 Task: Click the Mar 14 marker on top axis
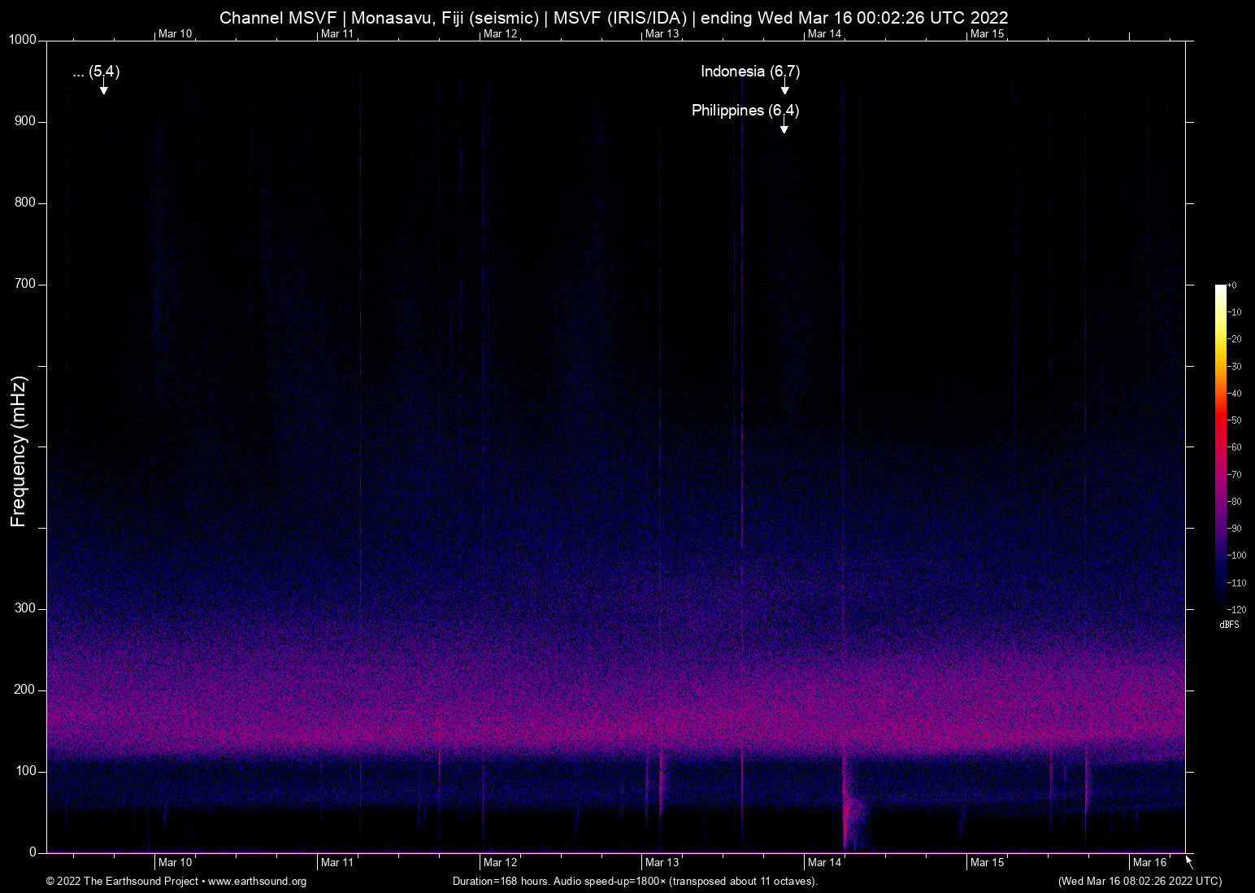[x=824, y=33]
